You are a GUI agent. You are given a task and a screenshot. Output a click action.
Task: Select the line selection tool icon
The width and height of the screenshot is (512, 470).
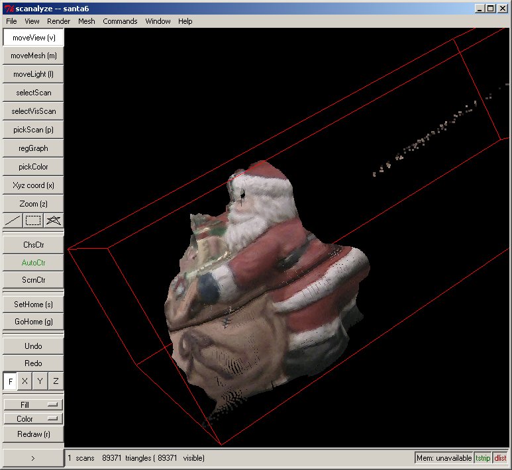(13, 220)
